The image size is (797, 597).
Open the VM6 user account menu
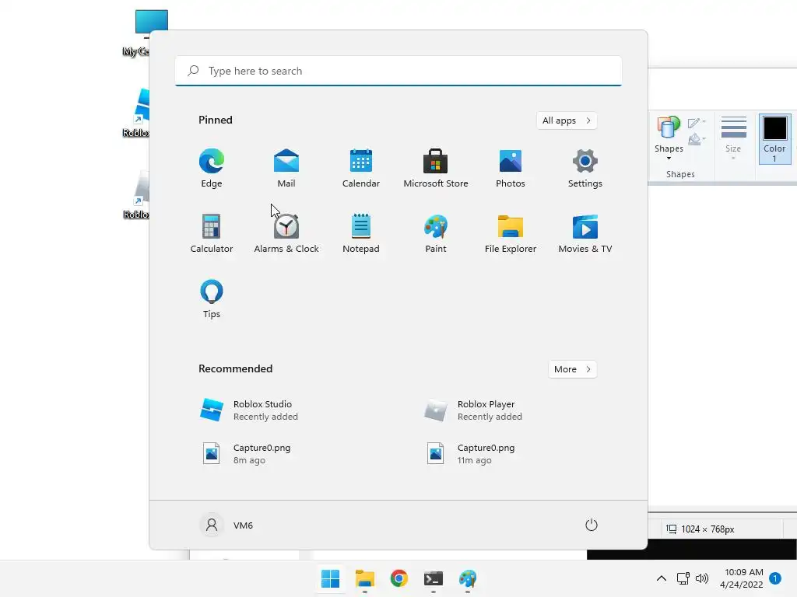(226, 525)
